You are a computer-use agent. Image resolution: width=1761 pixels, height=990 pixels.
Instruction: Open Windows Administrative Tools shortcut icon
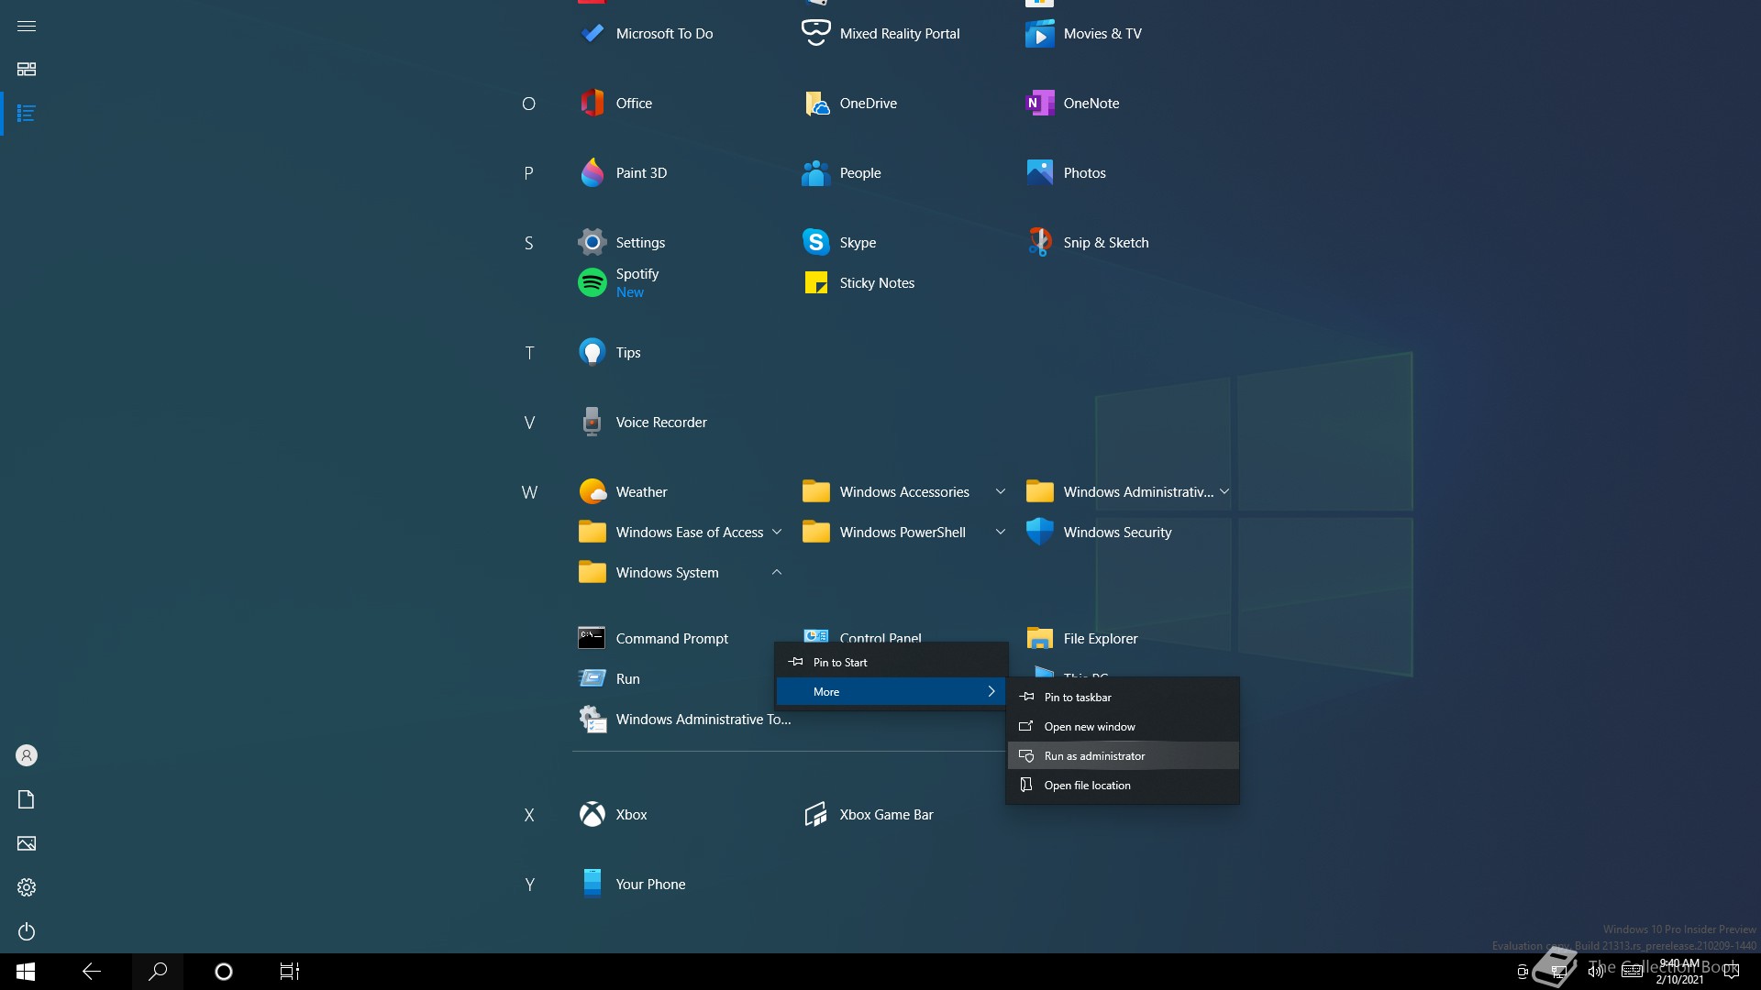click(593, 720)
